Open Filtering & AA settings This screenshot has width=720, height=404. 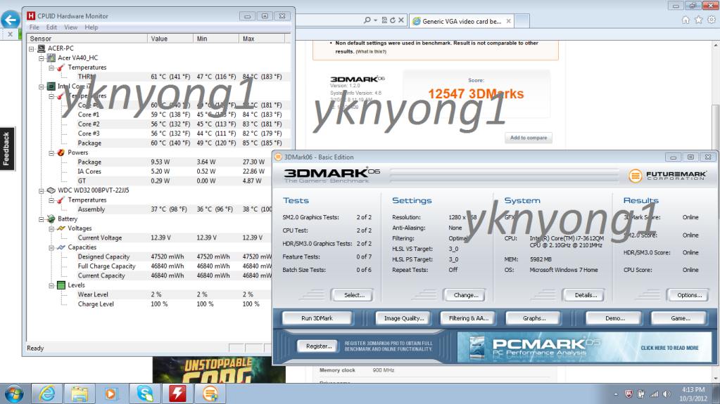(x=468, y=318)
